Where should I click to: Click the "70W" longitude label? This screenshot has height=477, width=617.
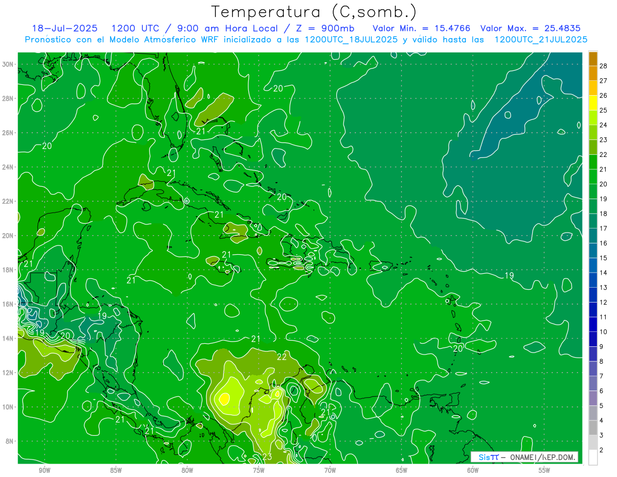coord(330,470)
